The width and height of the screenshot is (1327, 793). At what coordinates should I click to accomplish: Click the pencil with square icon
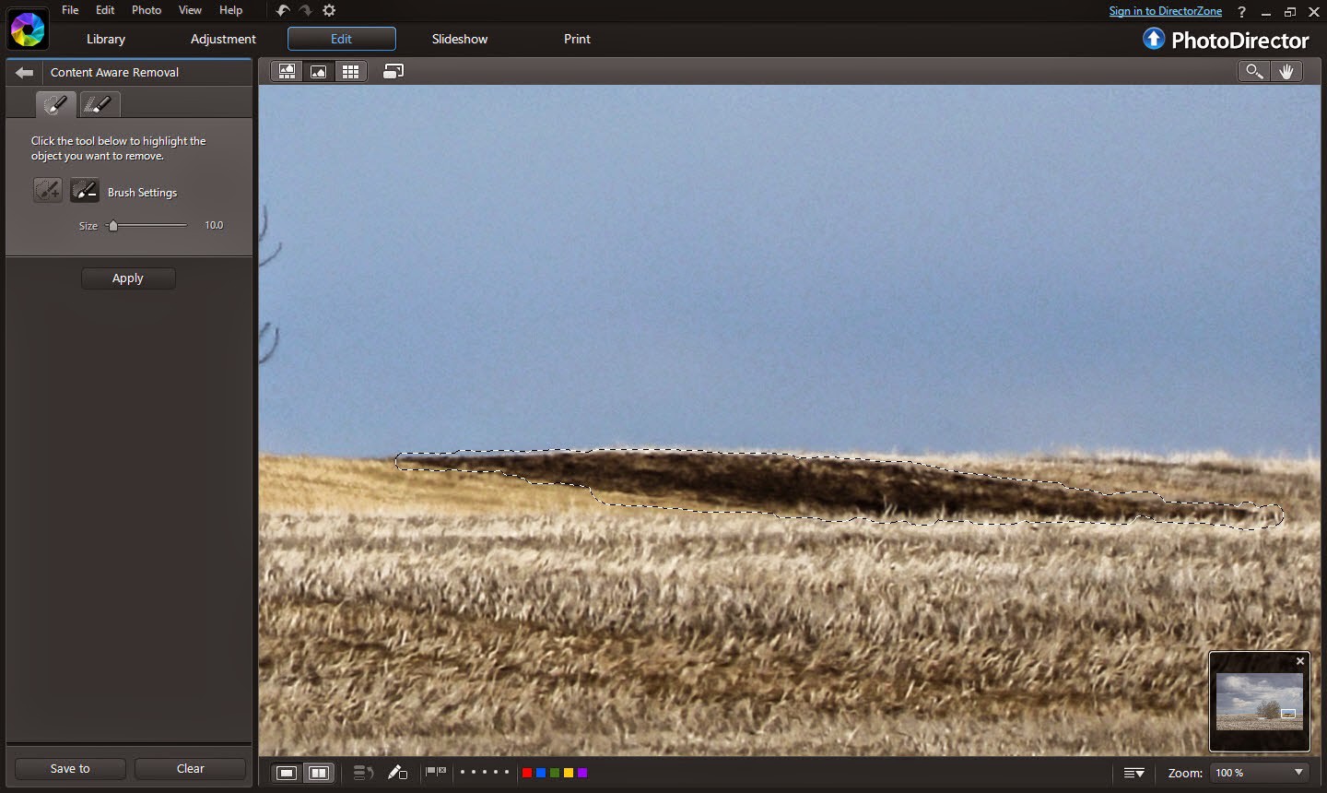[397, 773]
